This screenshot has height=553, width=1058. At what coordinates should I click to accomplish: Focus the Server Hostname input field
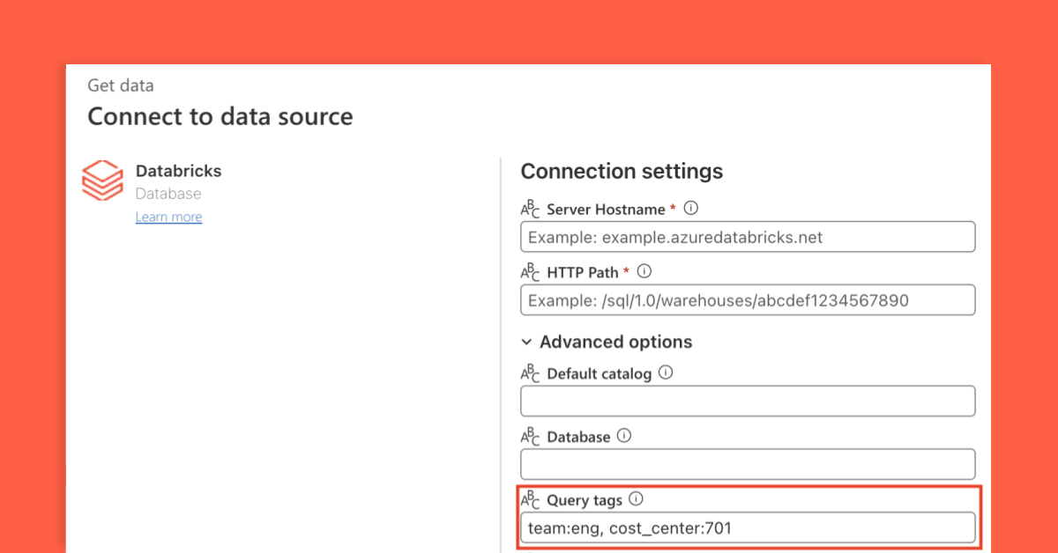tap(748, 237)
